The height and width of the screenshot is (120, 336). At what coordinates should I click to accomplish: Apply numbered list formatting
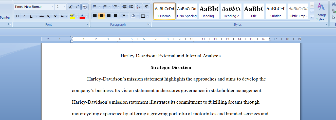(105, 7)
